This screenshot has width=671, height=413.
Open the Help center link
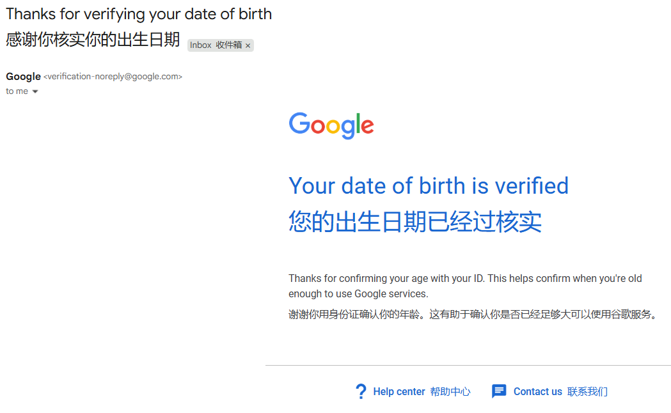coord(399,392)
